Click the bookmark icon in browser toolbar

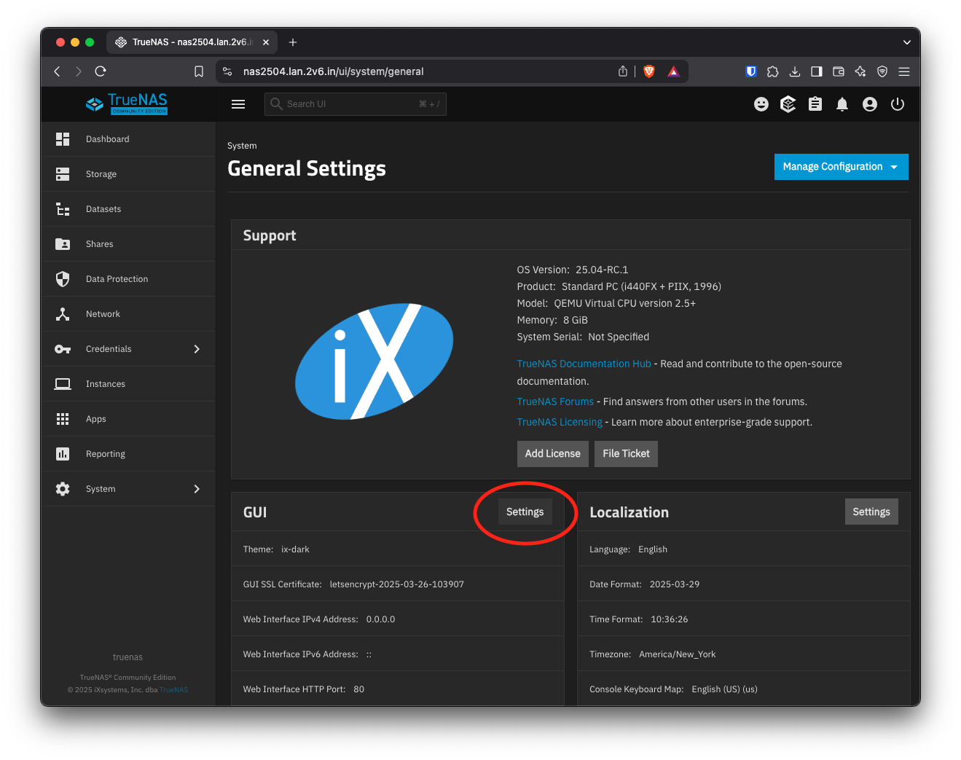coord(199,71)
